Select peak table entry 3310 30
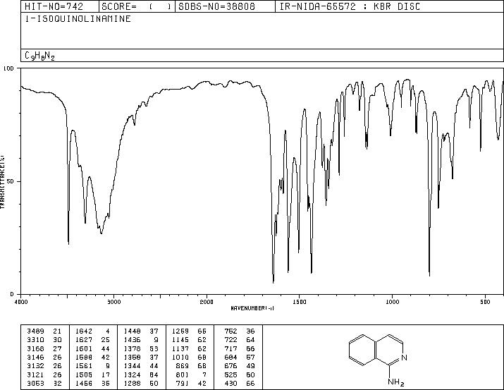This screenshot has height=390, width=504. click(44, 339)
